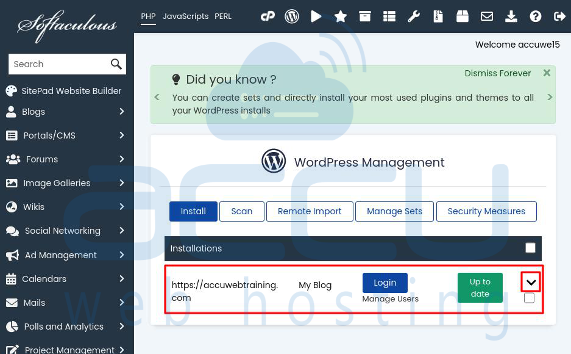Expand the Social Networking category

coord(122,231)
